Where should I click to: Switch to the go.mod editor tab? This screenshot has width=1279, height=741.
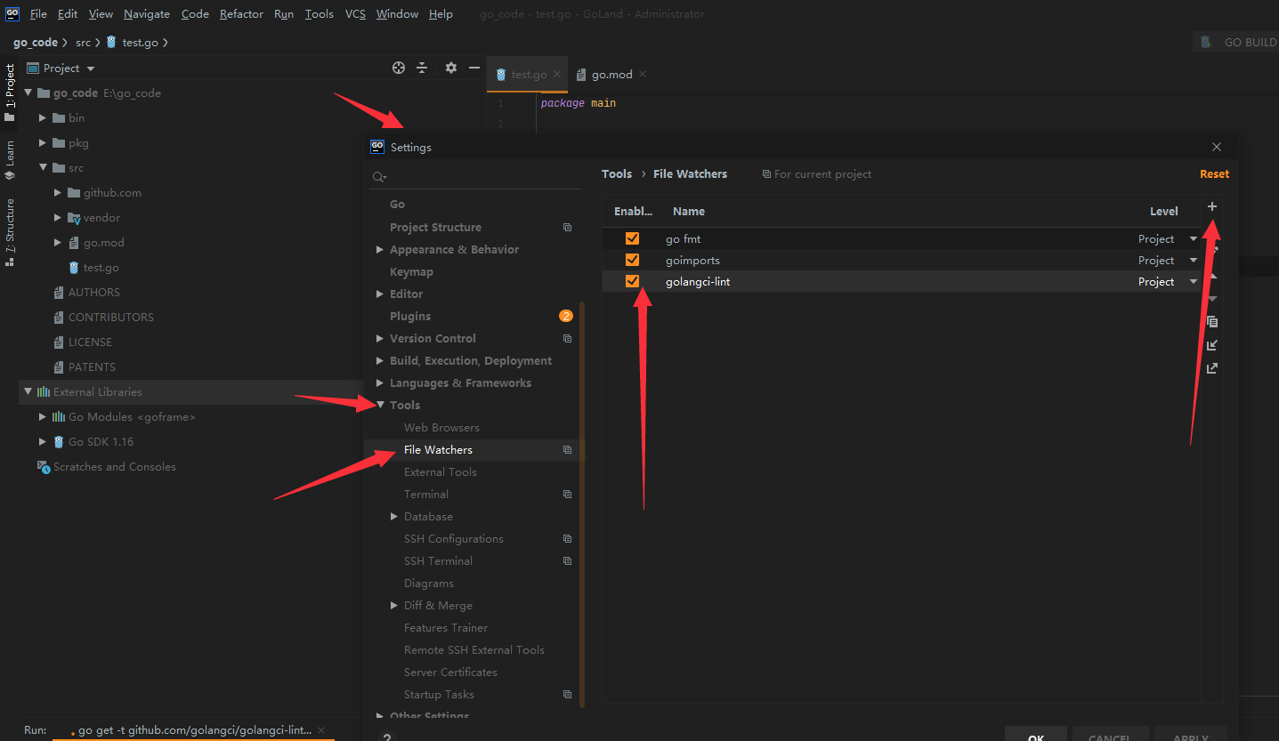coord(611,75)
